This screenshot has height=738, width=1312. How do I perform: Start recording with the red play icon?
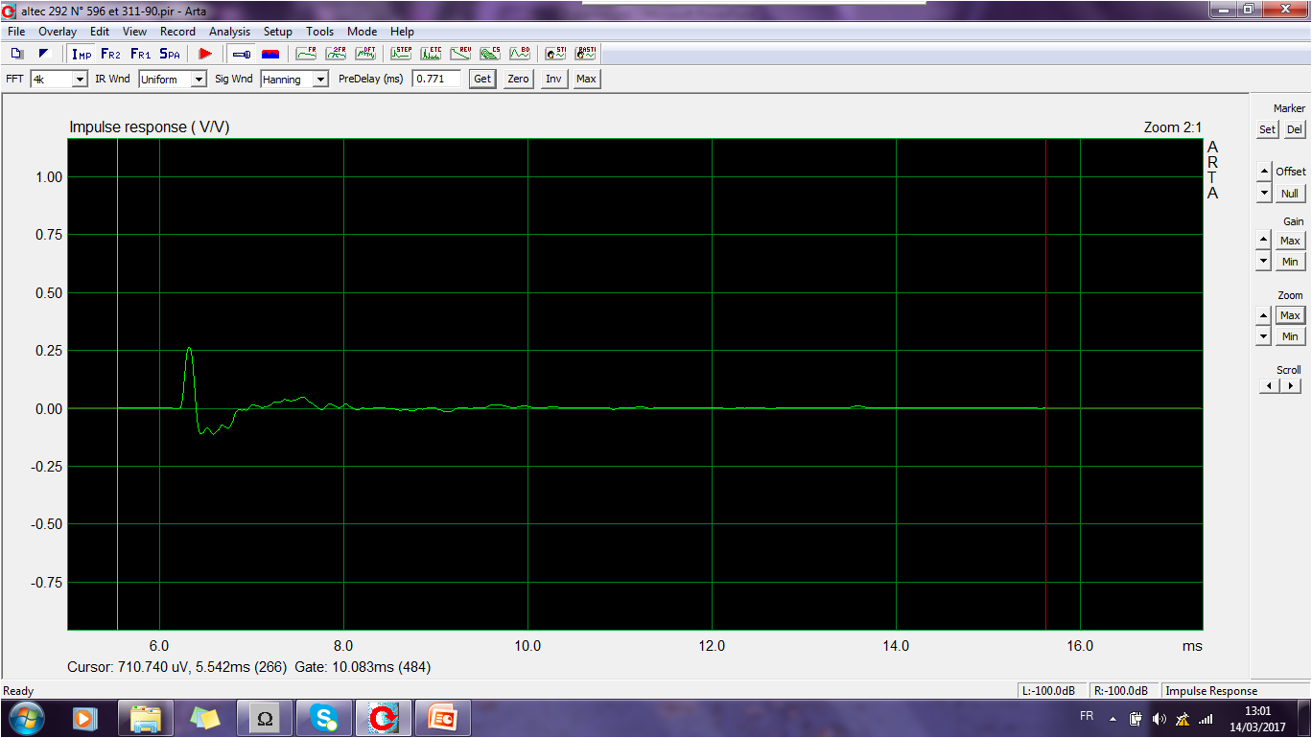pos(205,54)
